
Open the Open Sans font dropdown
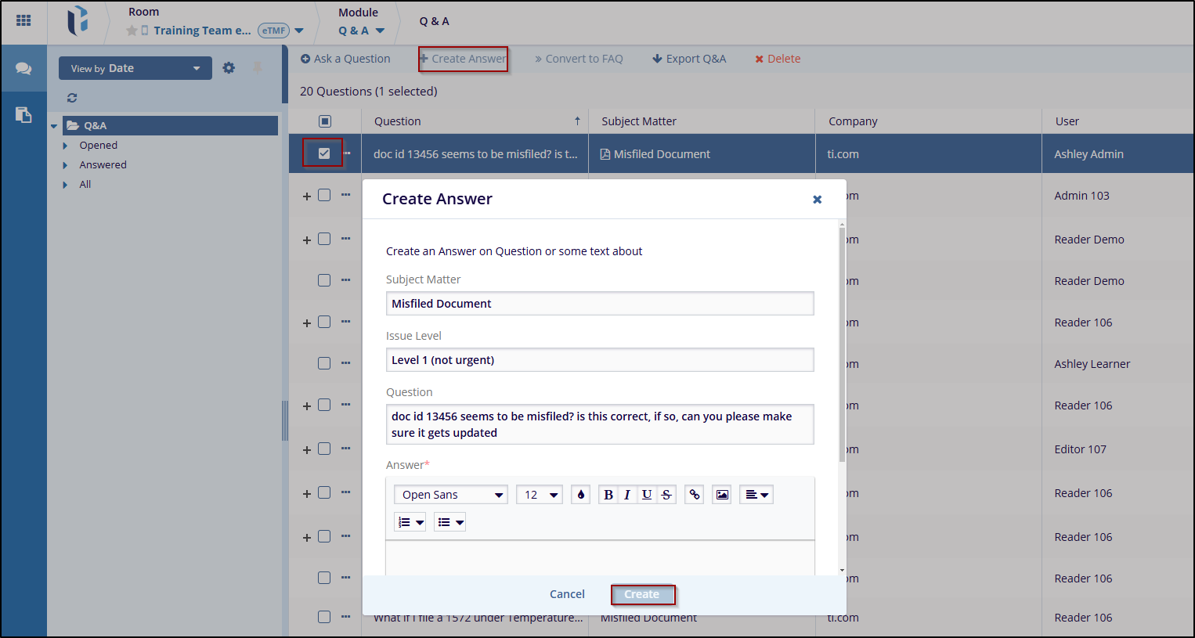(x=451, y=495)
